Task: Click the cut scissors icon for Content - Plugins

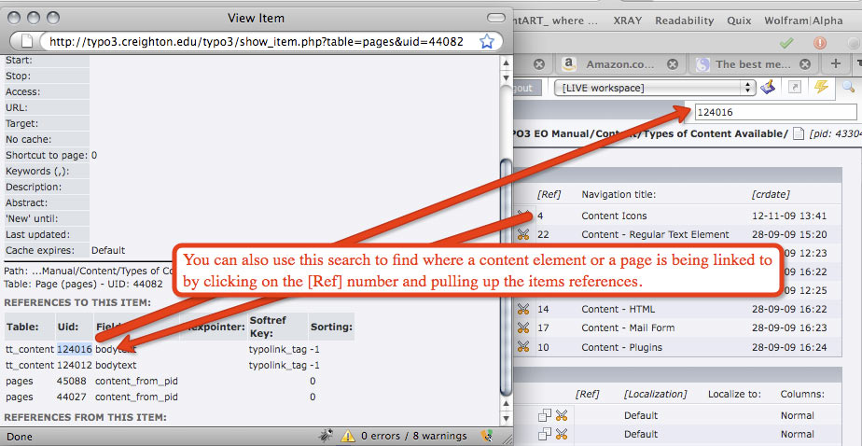Action: click(x=523, y=347)
